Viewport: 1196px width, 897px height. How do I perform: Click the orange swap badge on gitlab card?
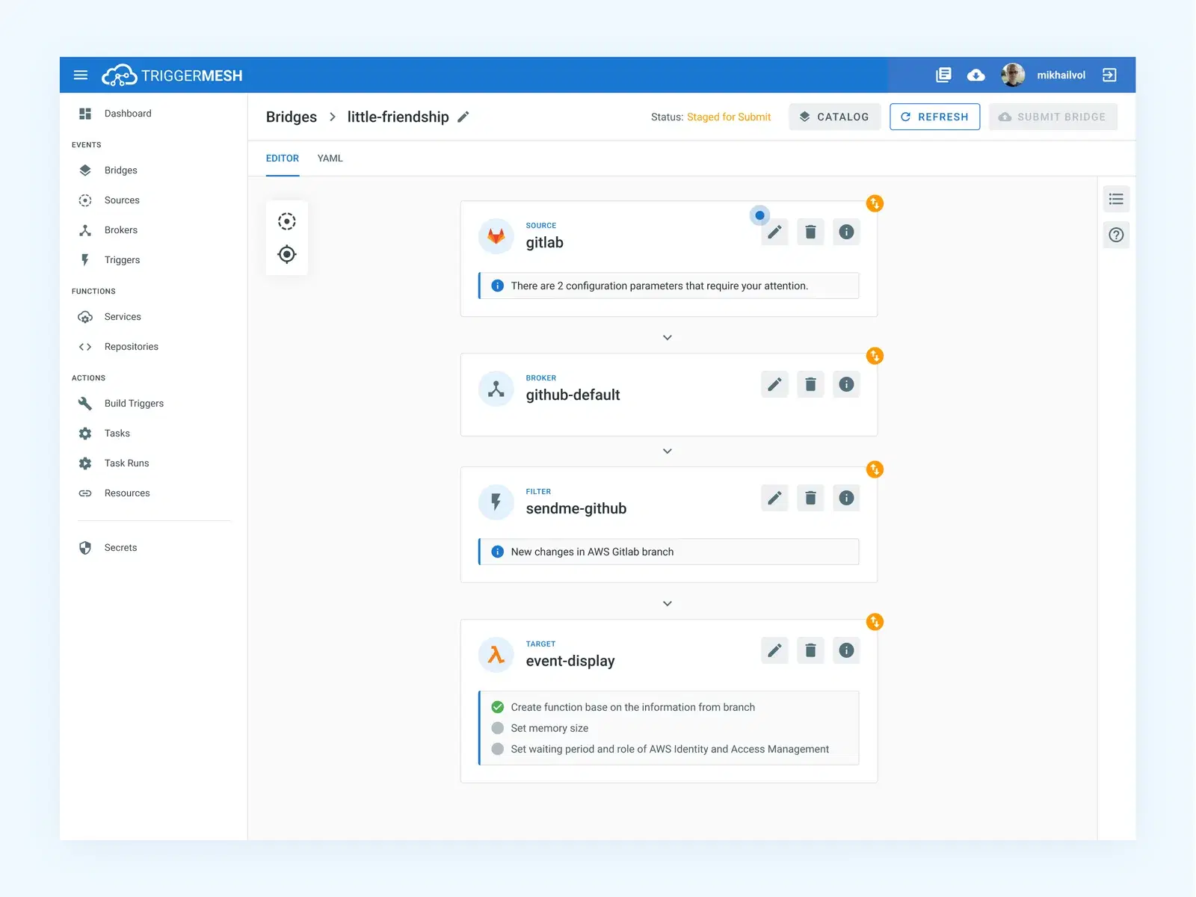pyautogui.click(x=875, y=203)
